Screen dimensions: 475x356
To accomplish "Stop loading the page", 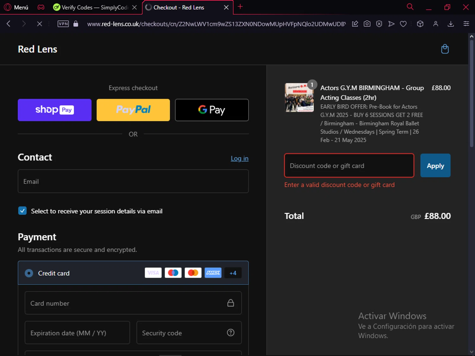I will tap(39, 24).
